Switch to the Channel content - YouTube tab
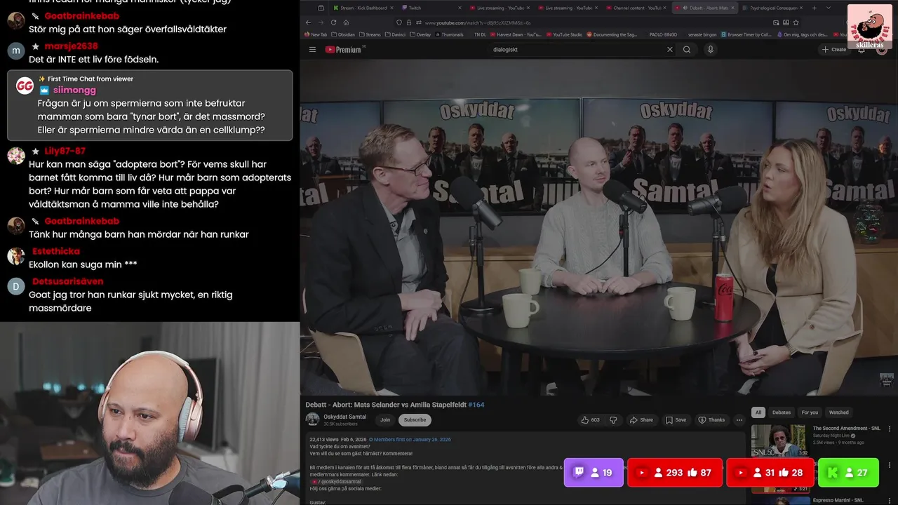The image size is (898, 505). 637,8
